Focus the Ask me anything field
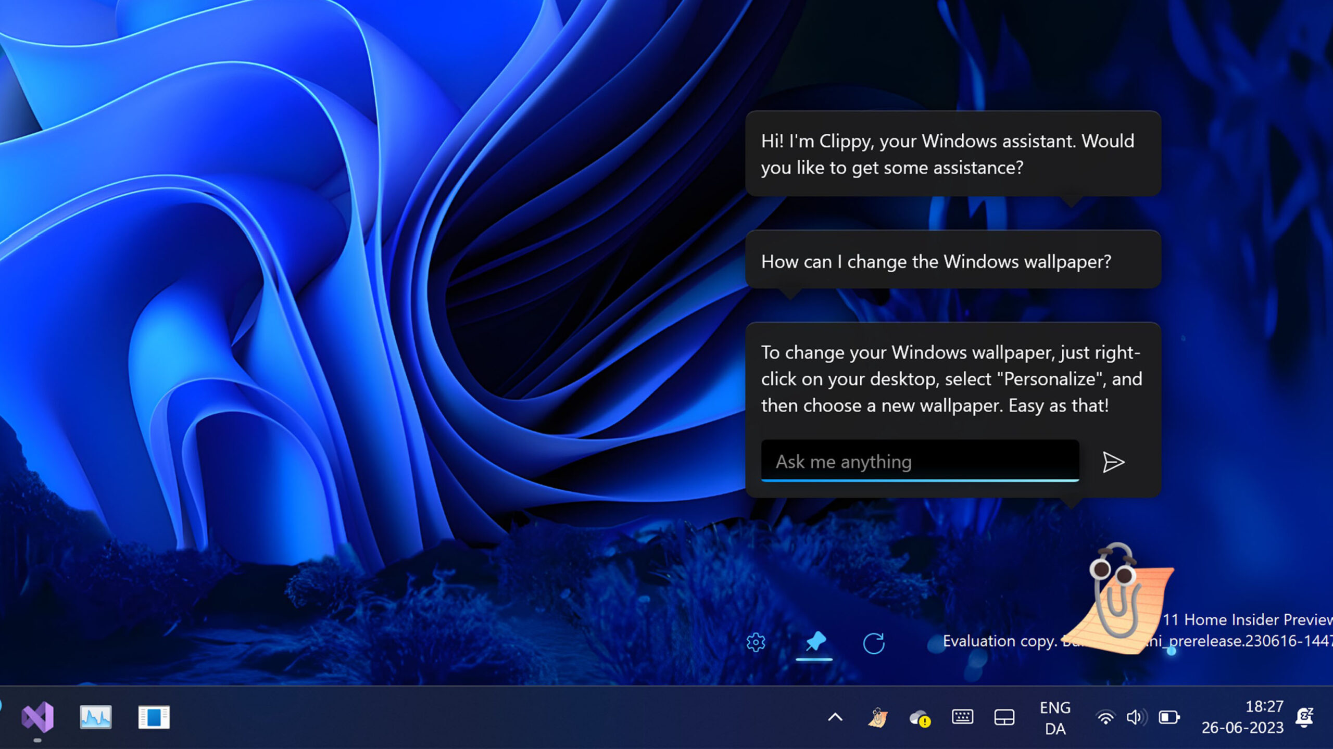Screen dimensions: 1333x749 click(x=920, y=462)
